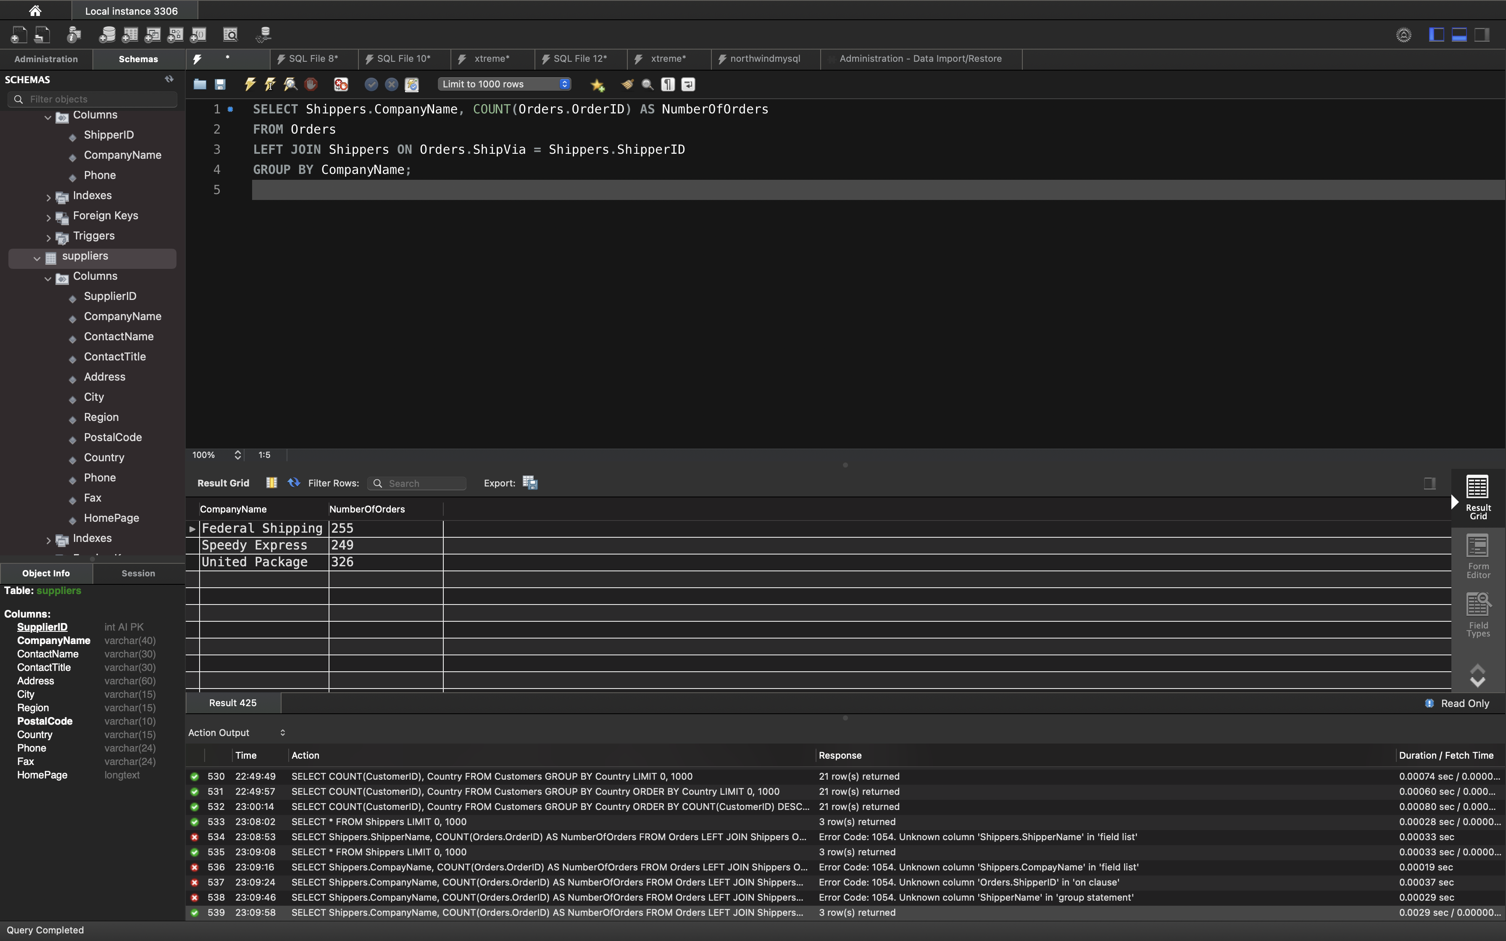
Task: Select the Field Types view button
Action: point(1477,614)
